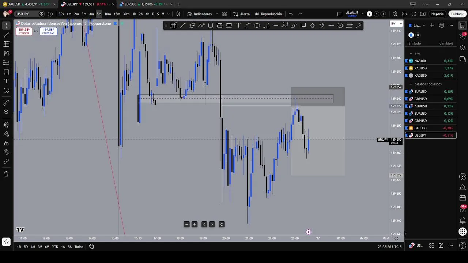Open geometric shapes tool in left sidebar
Image resolution: width=468 pixels, height=263 pixels.
point(6,72)
